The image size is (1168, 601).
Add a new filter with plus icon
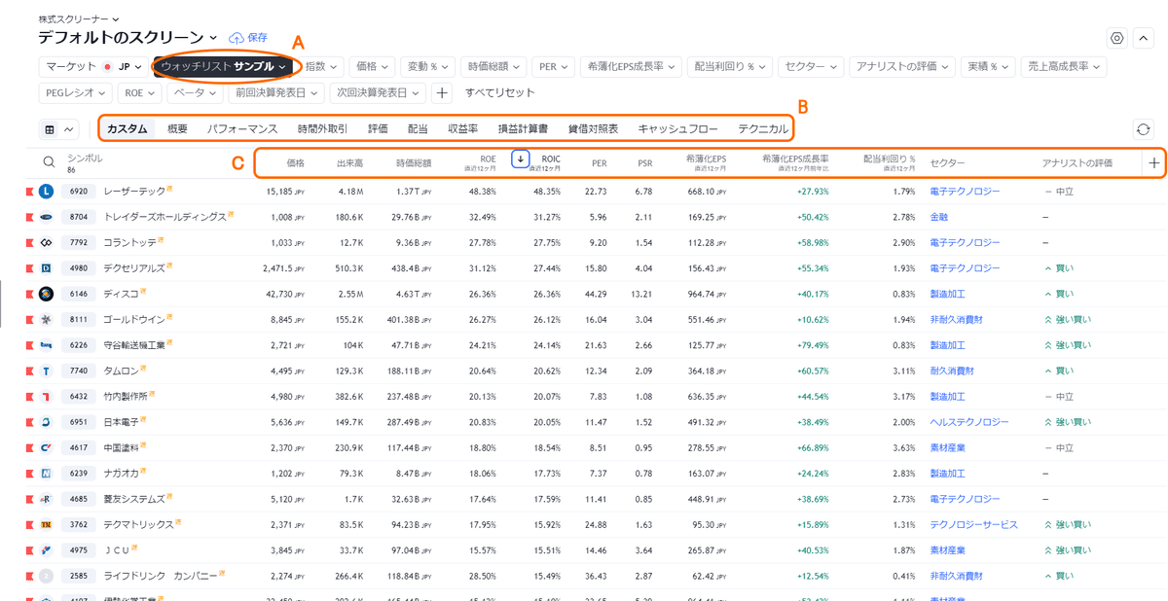(x=442, y=93)
